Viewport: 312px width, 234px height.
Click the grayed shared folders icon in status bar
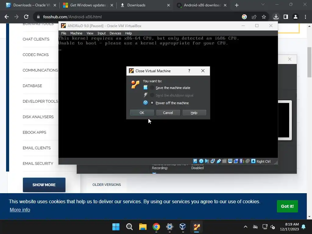224,161
